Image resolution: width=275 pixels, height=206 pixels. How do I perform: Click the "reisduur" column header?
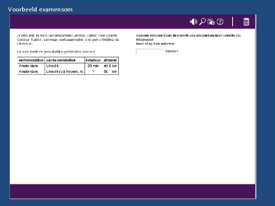[93, 60]
